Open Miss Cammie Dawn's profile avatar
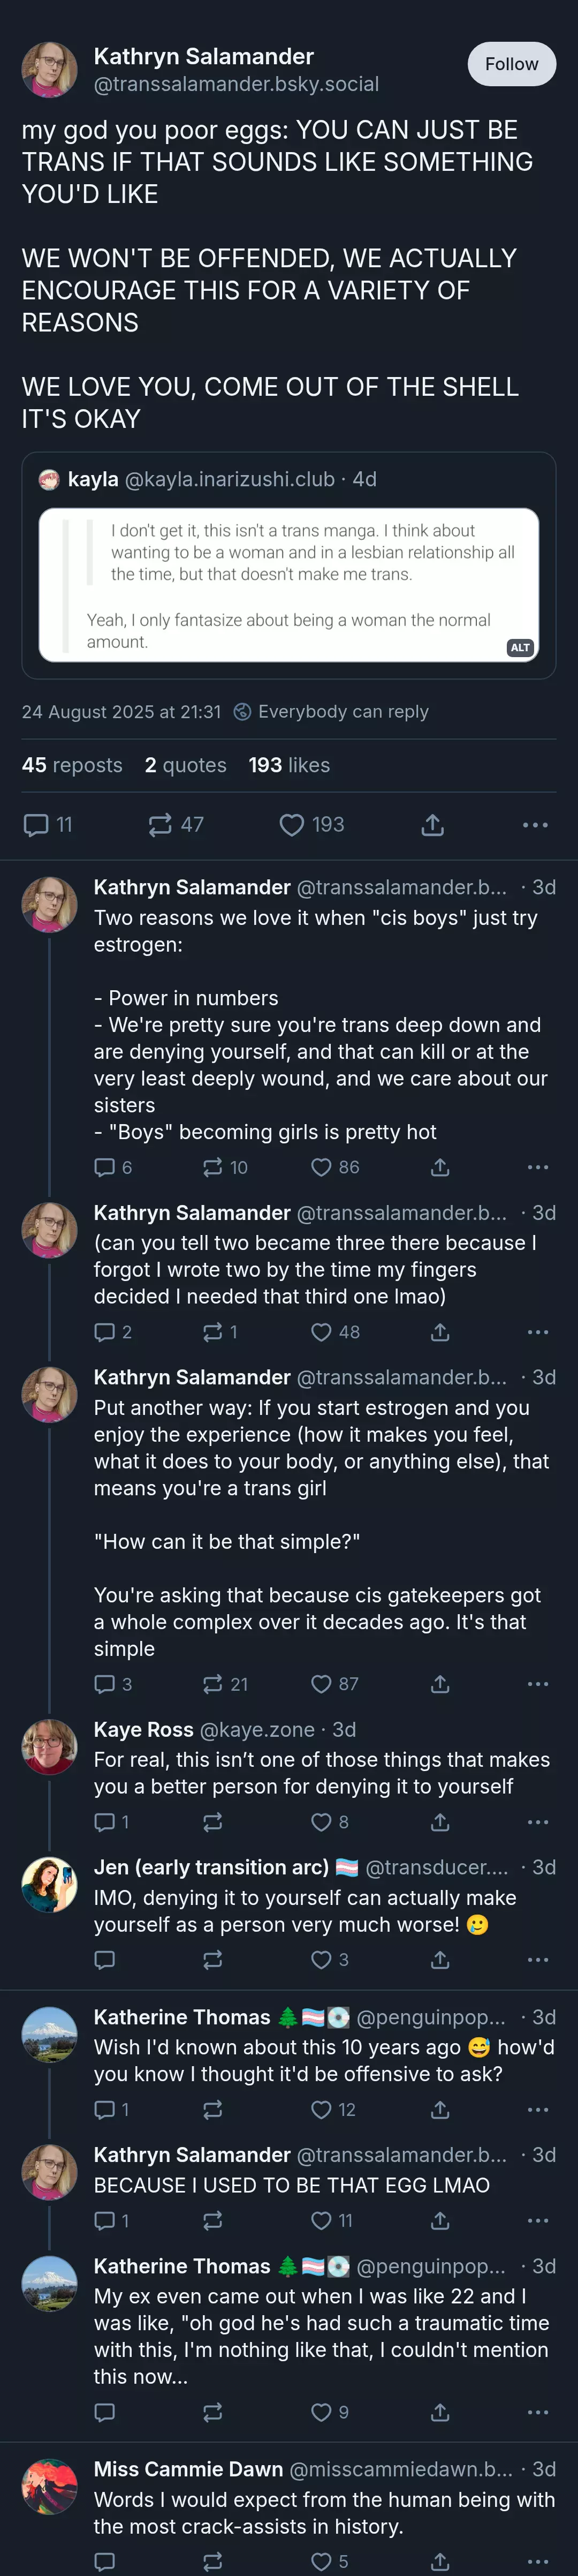This screenshot has height=2576, width=578. pyautogui.click(x=49, y=2487)
